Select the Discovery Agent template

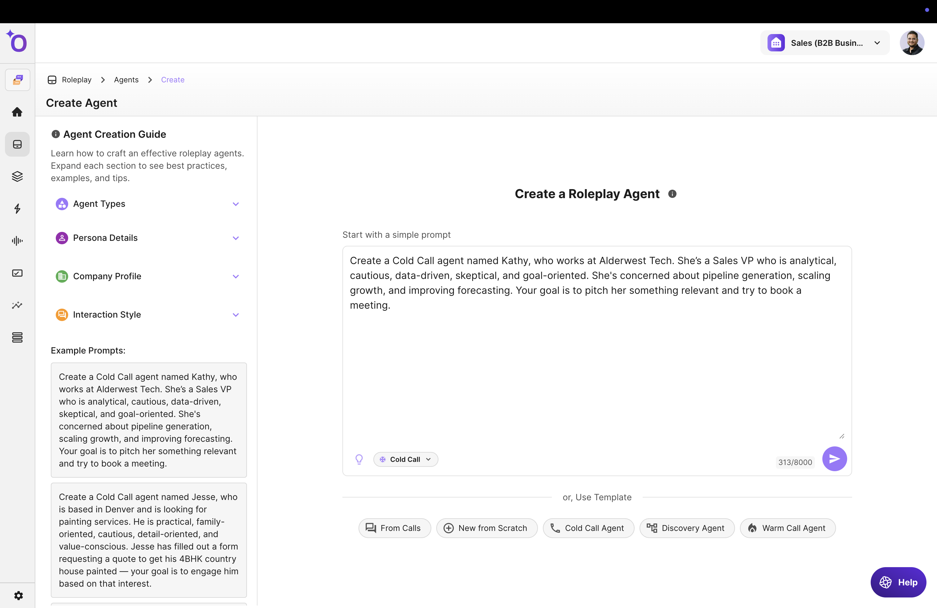pos(687,528)
